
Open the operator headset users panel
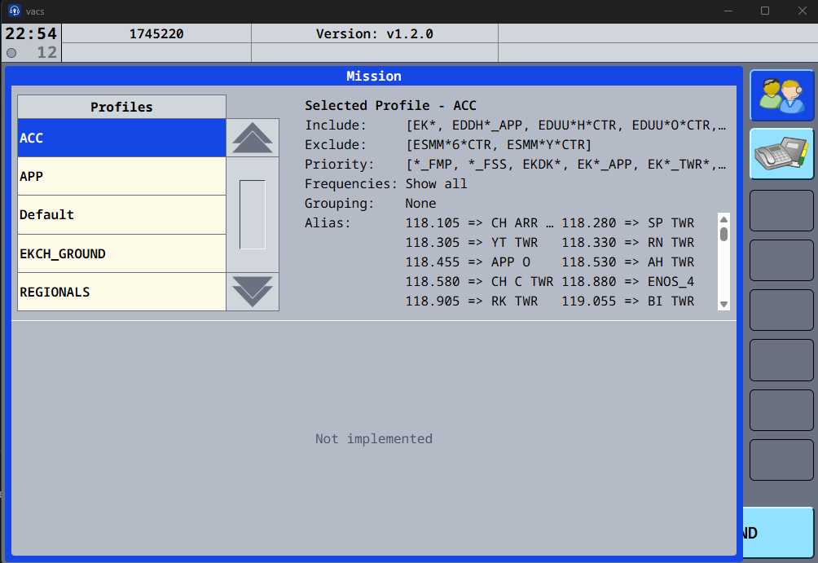coord(781,95)
